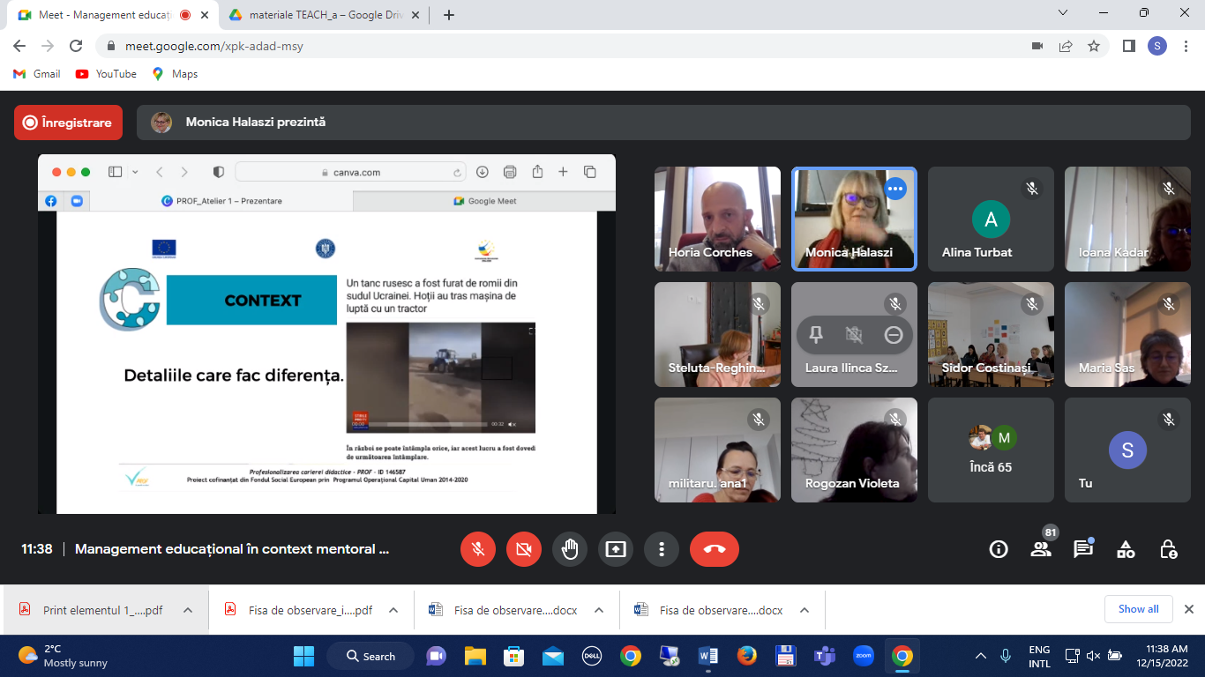This screenshot has width=1205, height=677.
Task: Open host controls lock icon
Action: [x=1168, y=549]
